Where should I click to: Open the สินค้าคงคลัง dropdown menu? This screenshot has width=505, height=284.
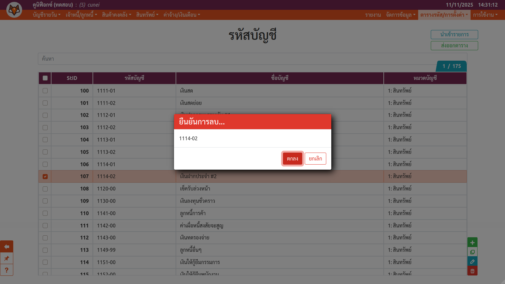click(116, 15)
